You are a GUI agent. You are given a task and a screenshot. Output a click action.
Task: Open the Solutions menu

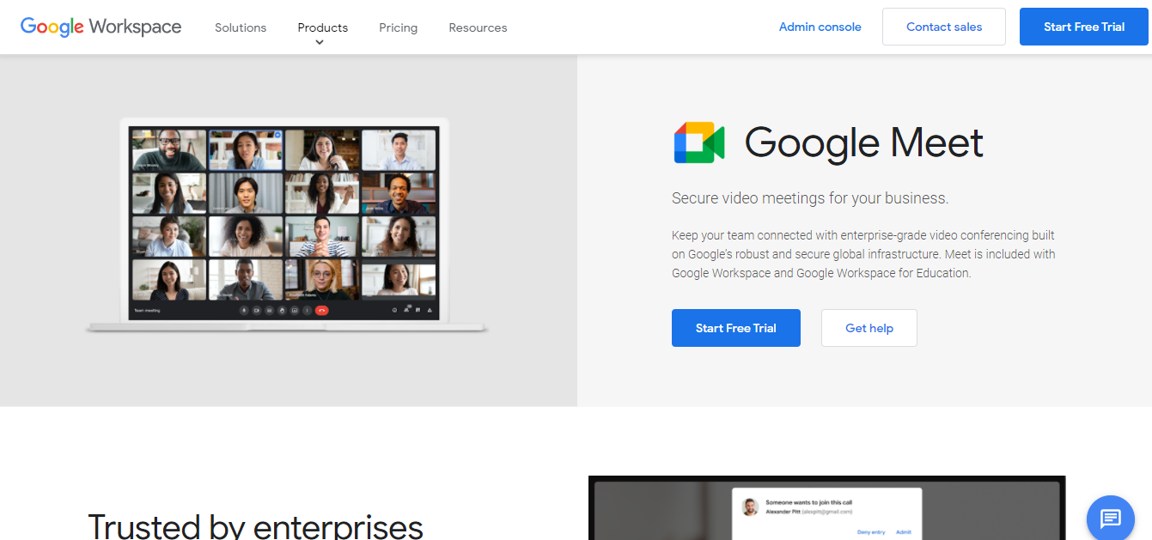[x=241, y=27]
